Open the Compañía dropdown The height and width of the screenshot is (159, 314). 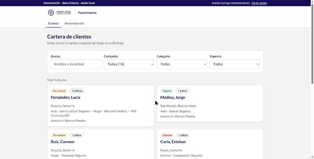point(129,64)
